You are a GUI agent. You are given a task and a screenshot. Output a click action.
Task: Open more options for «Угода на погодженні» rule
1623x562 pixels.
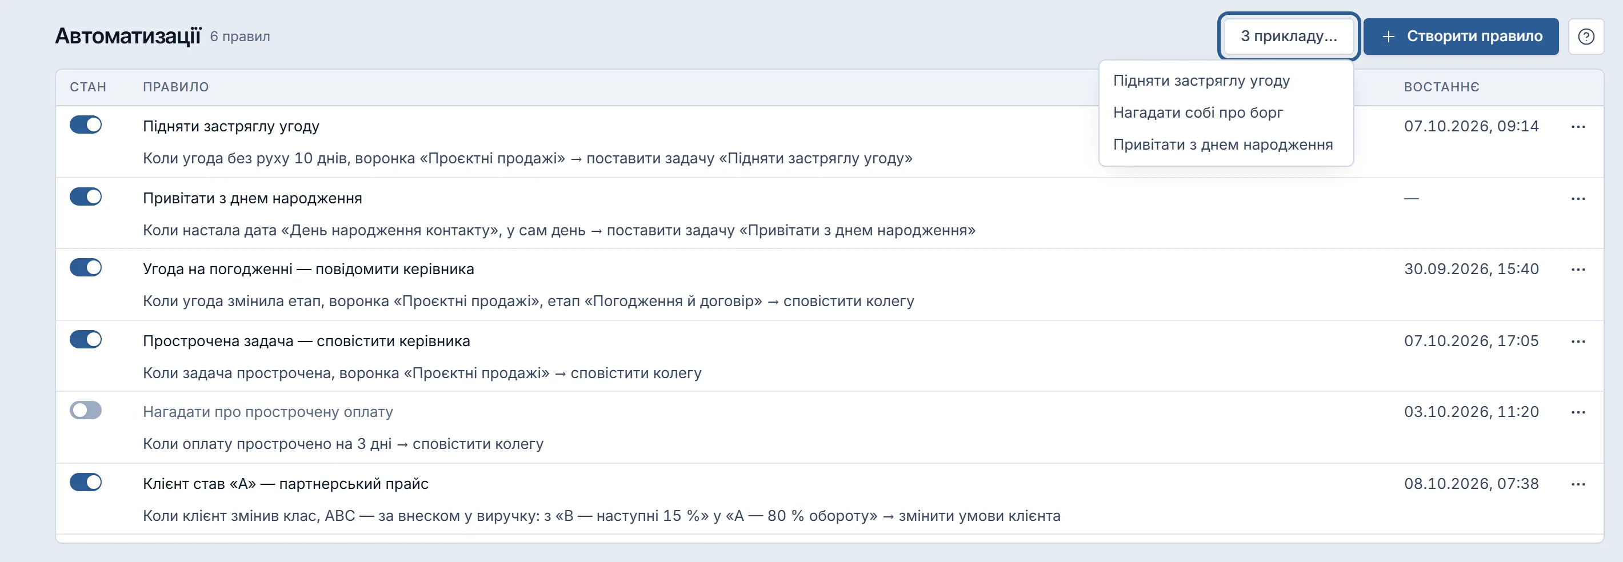click(1578, 270)
